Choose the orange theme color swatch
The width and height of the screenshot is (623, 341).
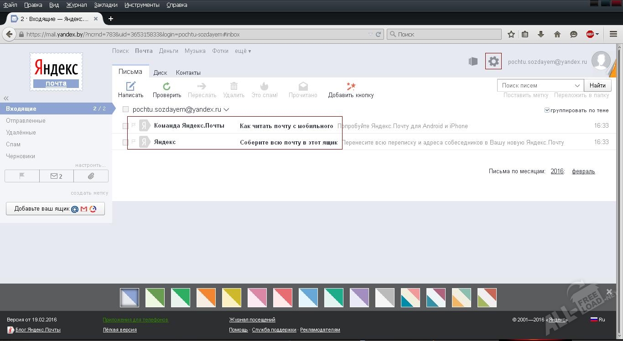(x=206, y=298)
